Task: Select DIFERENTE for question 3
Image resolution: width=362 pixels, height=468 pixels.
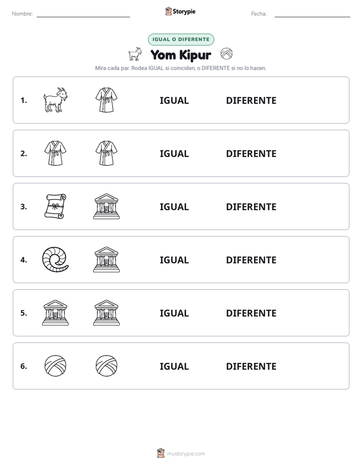Action: tap(251, 207)
